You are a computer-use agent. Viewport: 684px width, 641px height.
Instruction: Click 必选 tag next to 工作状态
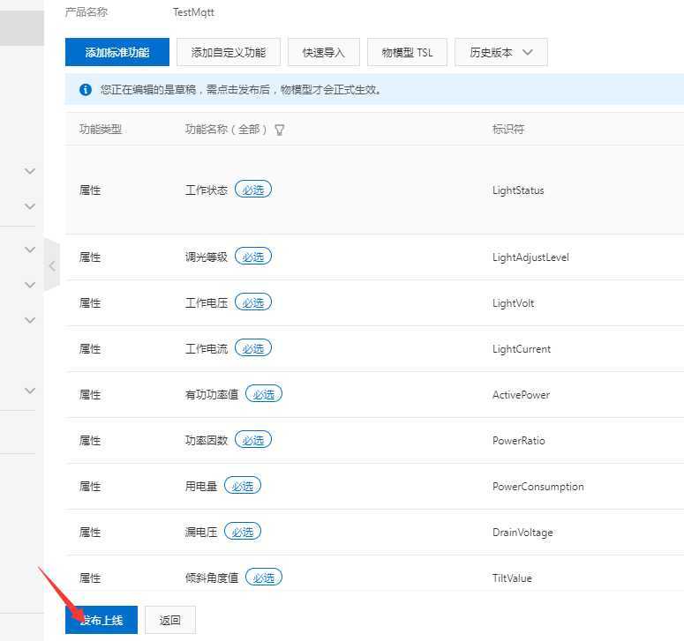pos(253,190)
